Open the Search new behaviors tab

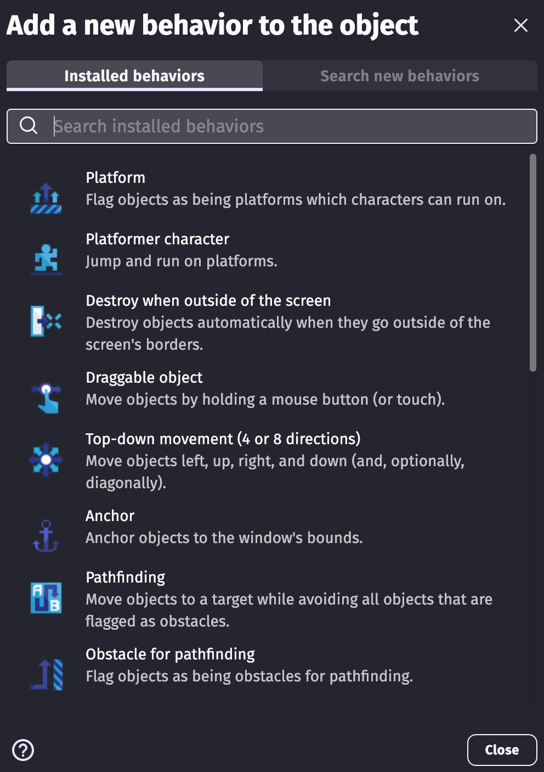[x=400, y=76]
